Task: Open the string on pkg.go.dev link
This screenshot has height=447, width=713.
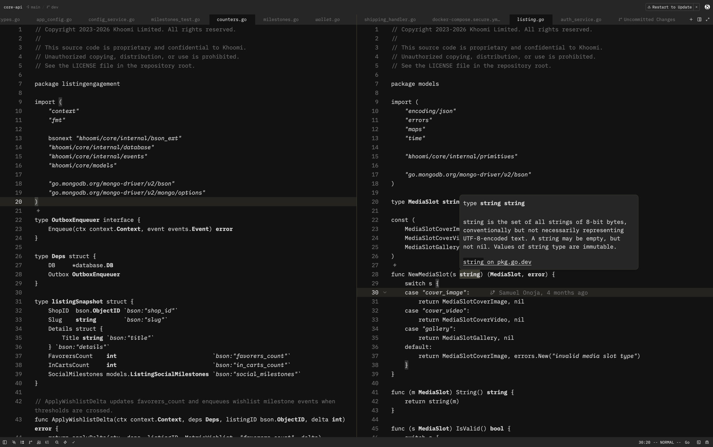Action: (497, 262)
